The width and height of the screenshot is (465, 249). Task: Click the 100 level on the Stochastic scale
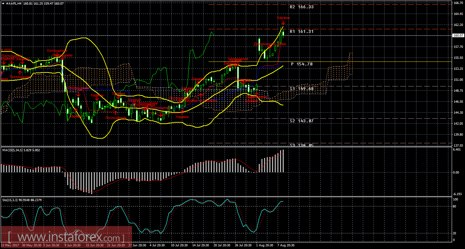point(456,199)
